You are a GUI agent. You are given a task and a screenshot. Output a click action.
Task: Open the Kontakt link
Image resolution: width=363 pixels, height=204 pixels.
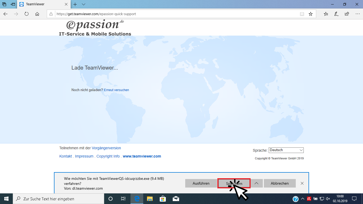point(66,156)
